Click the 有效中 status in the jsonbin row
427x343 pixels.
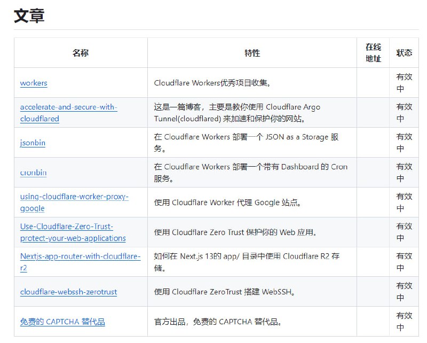point(404,143)
